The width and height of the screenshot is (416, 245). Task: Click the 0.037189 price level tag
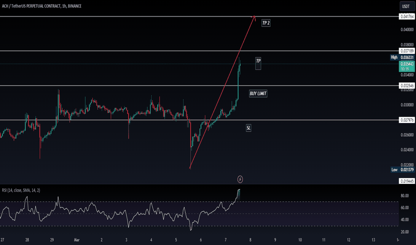click(x=407, y=51)
